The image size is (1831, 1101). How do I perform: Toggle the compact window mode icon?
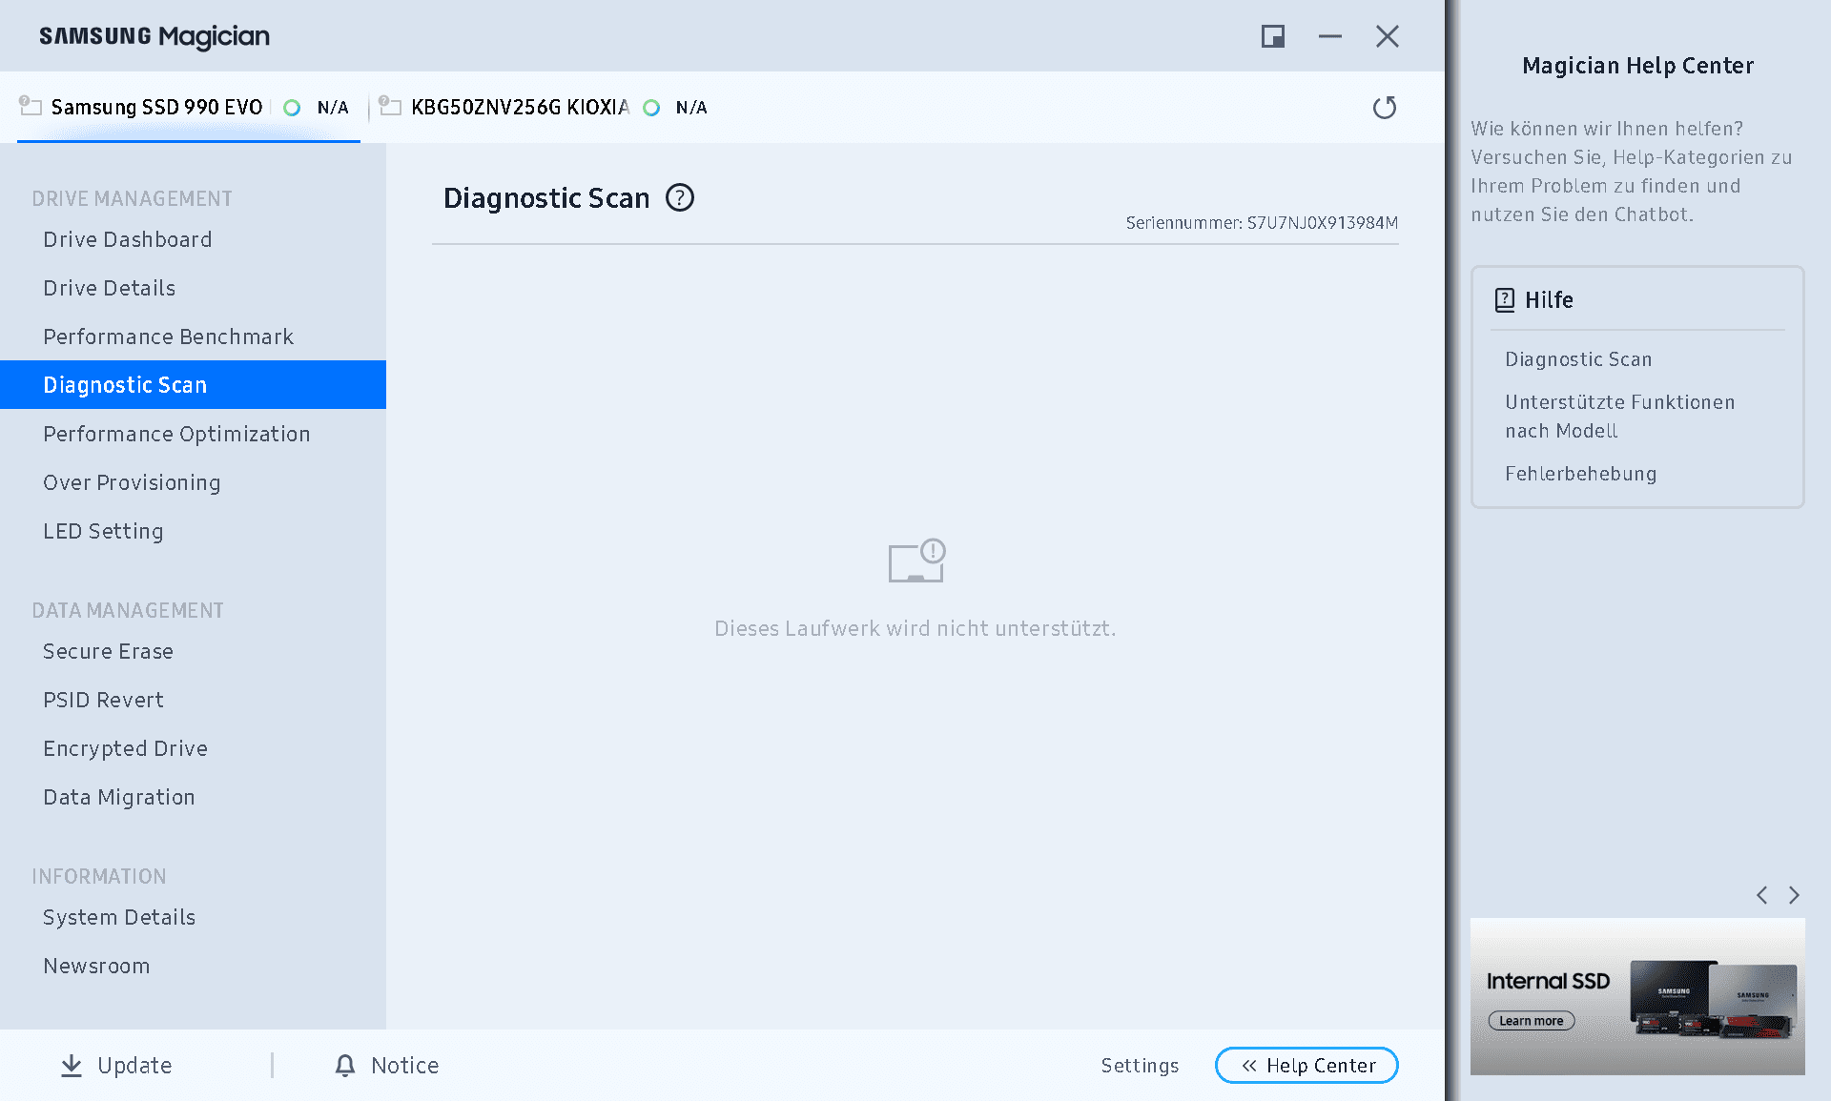(1273, 36)
